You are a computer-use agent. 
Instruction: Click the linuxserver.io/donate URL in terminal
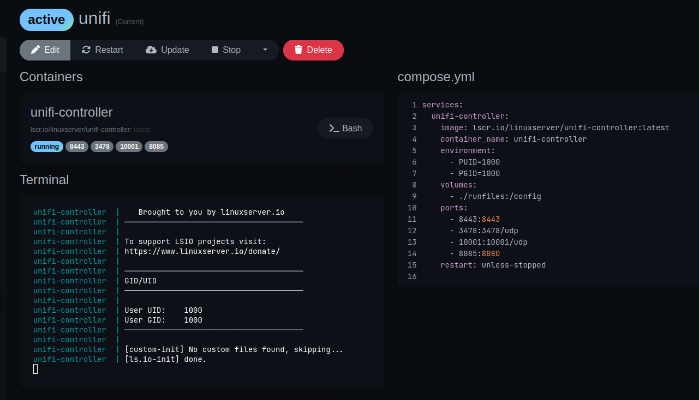pyautogui.click(x=202, y=251)
